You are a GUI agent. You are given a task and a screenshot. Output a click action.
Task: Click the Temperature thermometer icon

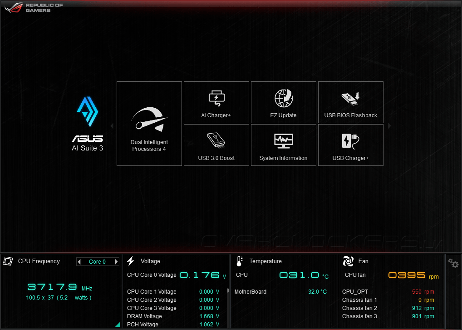tap(240, 261)
